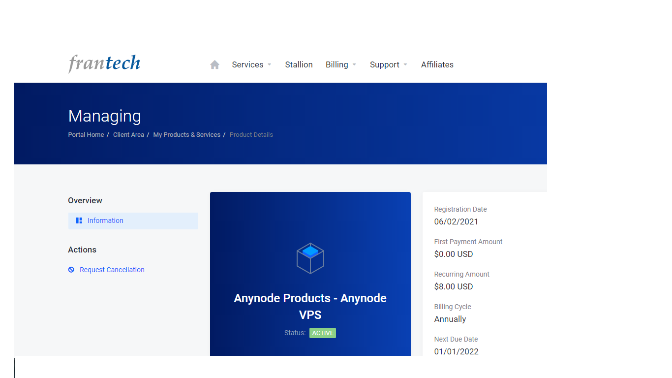This screenshot has height=378, width=672.
Task: Click the blue cube product icon
Action: 310,258
